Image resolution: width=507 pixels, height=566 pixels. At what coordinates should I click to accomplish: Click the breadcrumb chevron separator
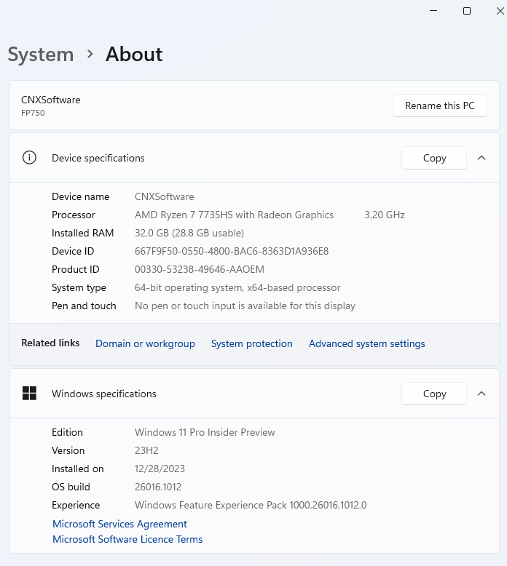pyautogui.click(x=90, y=54)
